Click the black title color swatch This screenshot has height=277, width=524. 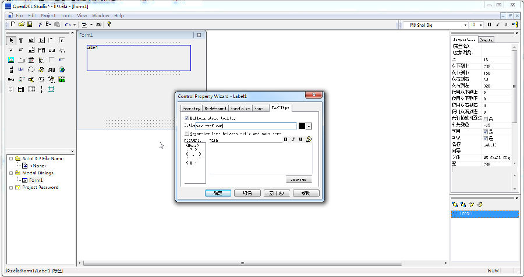tap(302, 126)
